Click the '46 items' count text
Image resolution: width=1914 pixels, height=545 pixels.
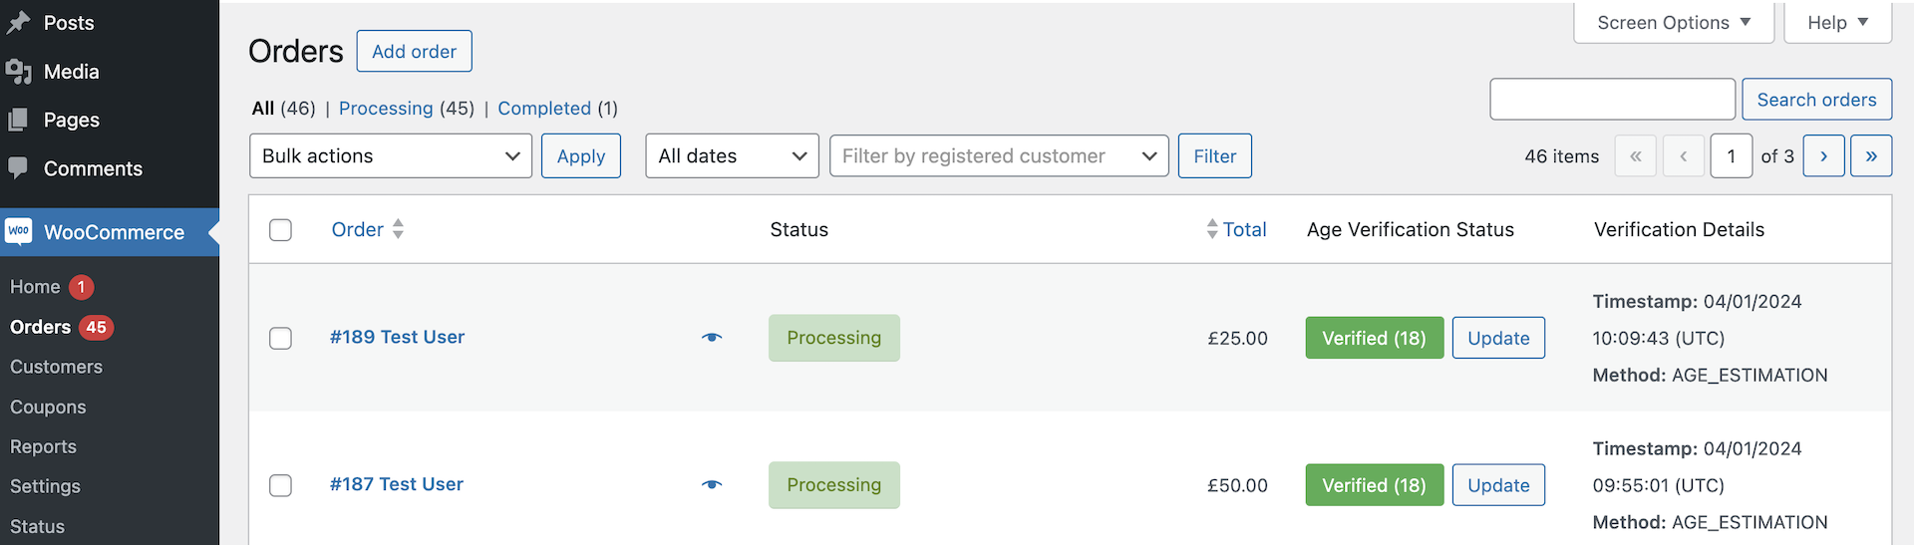[x=1561, y=156]
